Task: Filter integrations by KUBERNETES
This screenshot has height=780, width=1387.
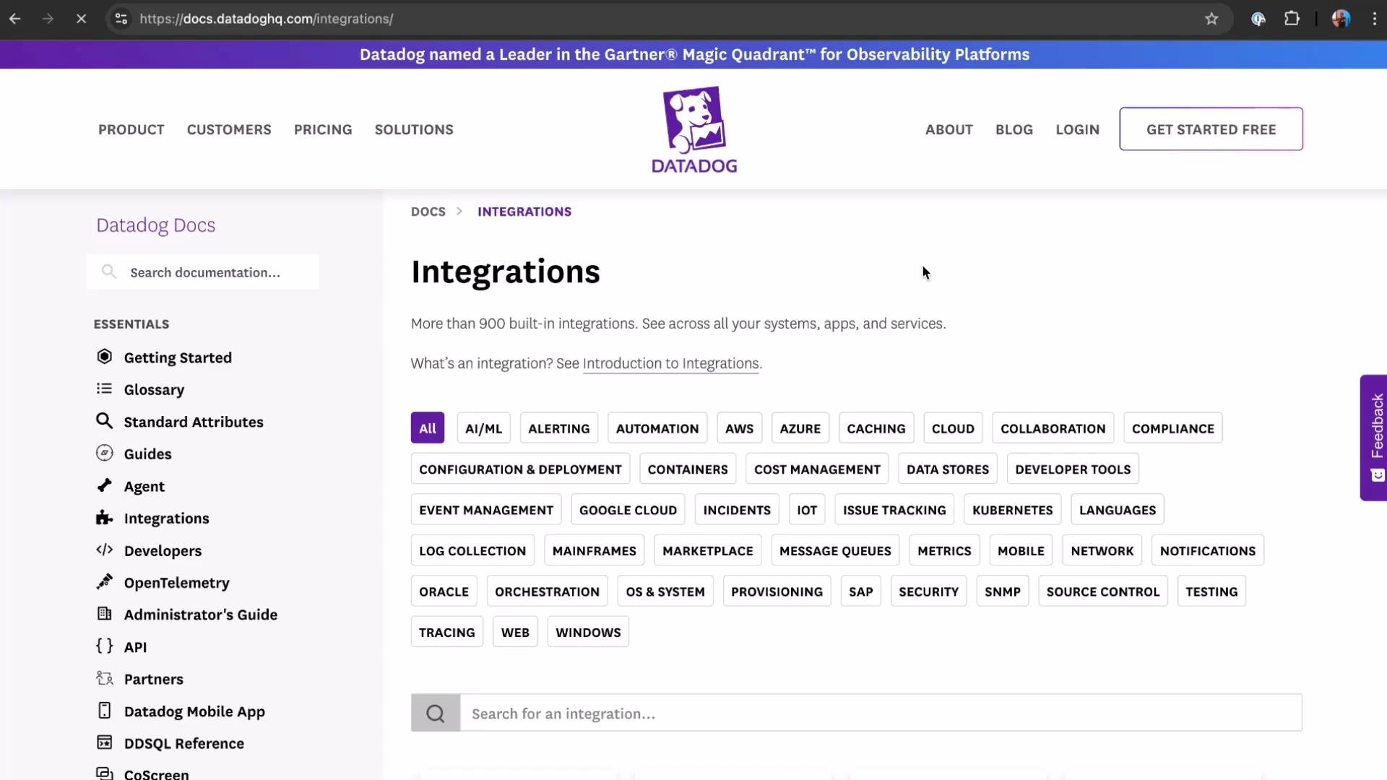Action: tap(1013, 510)
